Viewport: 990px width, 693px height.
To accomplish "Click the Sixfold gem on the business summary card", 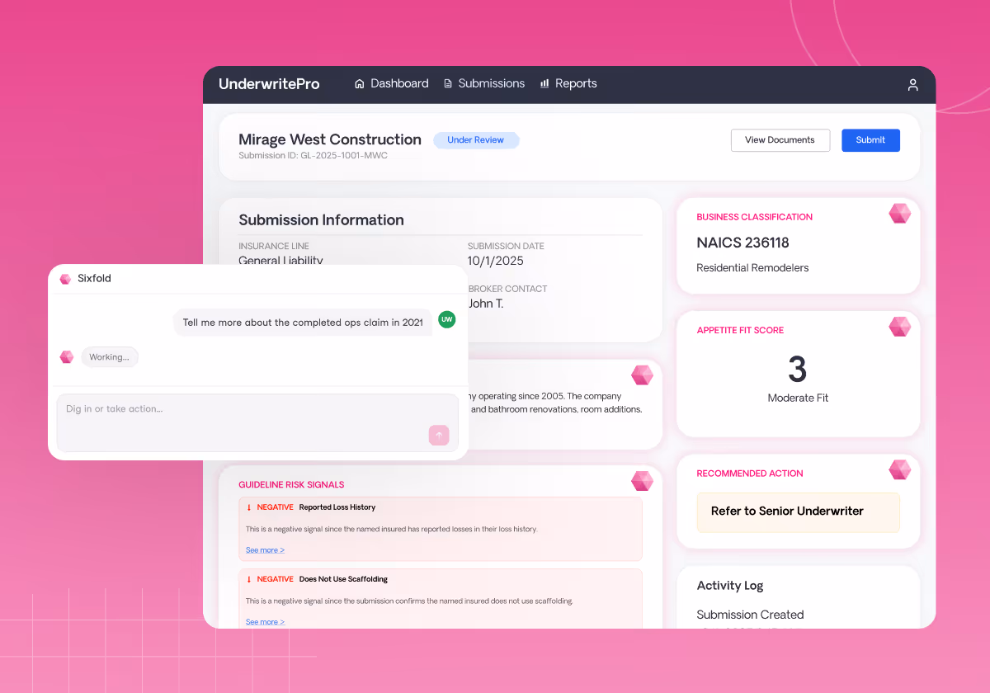I will point(642,375).
